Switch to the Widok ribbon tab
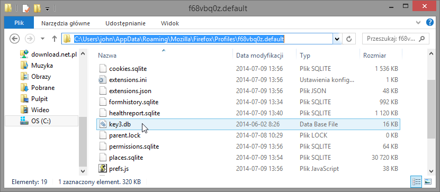 [x=170, y=23]
